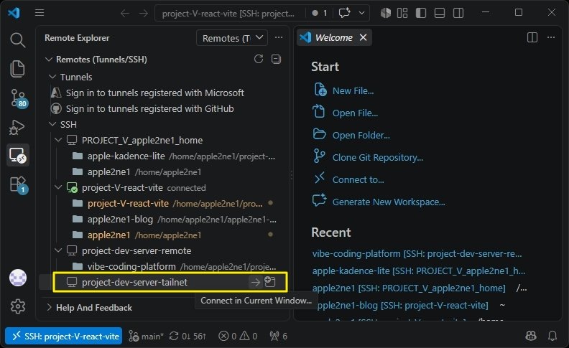Click the Copilot status icon near layout controls
This screenshot has width=569, height=348.
tap(386, 13)
